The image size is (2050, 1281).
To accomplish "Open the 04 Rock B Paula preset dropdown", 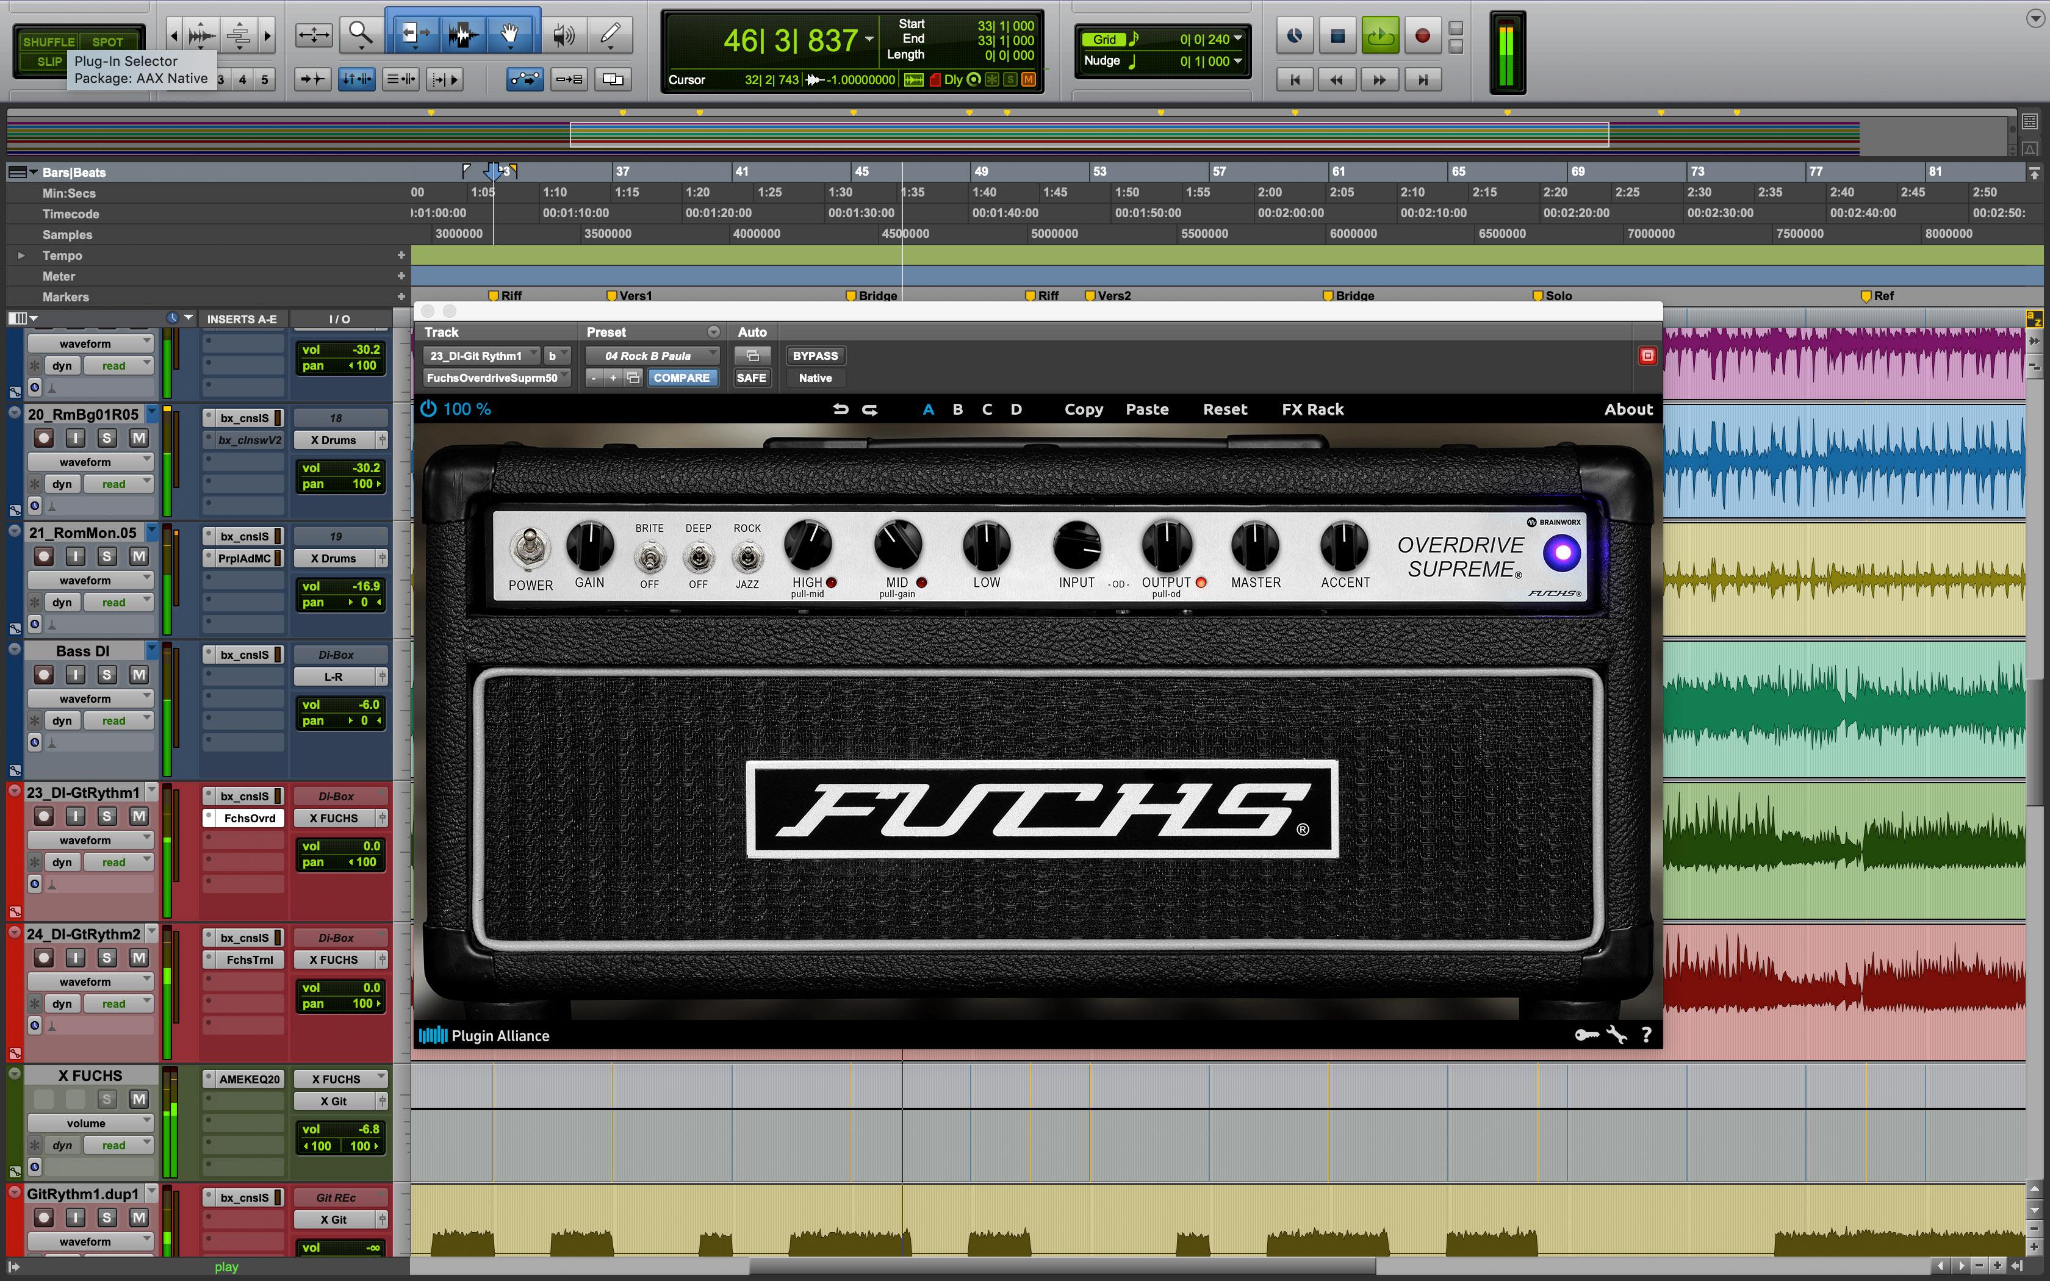I will 652,356.
